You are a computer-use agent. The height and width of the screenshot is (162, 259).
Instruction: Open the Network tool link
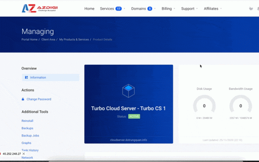[27, 158]
